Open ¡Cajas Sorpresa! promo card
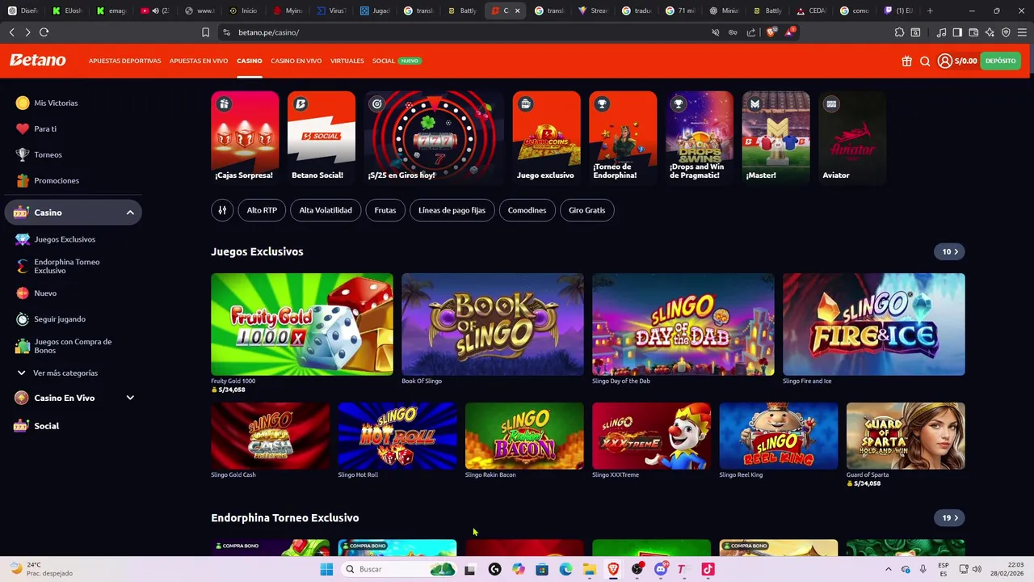Image resolution: width=1034 pixels, height=582 pixels. (x=245, y=137)
